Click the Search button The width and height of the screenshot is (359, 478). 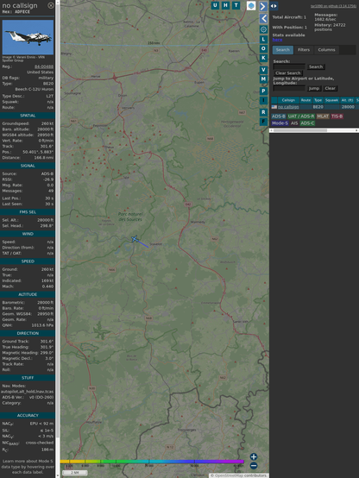tap(316, 66)
